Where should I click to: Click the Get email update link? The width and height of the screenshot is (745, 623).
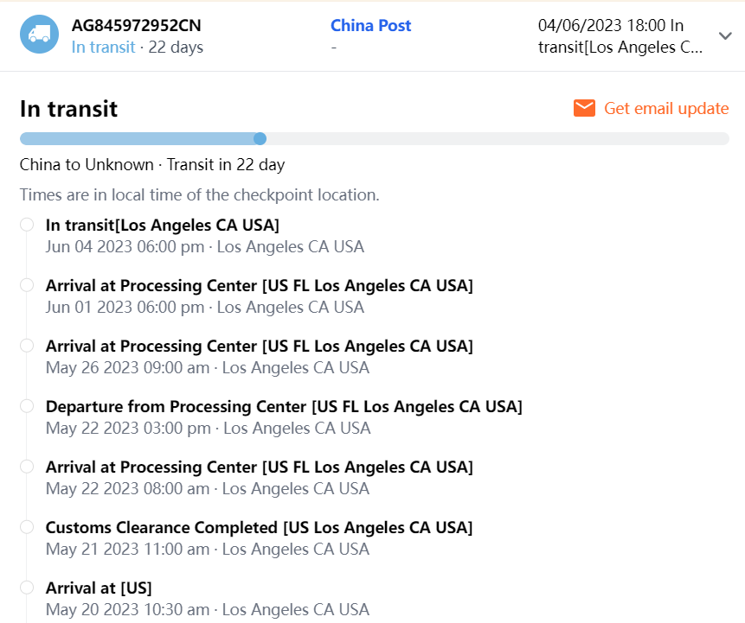point(666,108)
